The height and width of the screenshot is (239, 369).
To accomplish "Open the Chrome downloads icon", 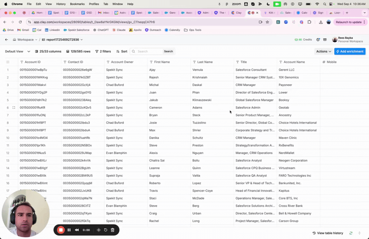I will (x=321, y=22).
